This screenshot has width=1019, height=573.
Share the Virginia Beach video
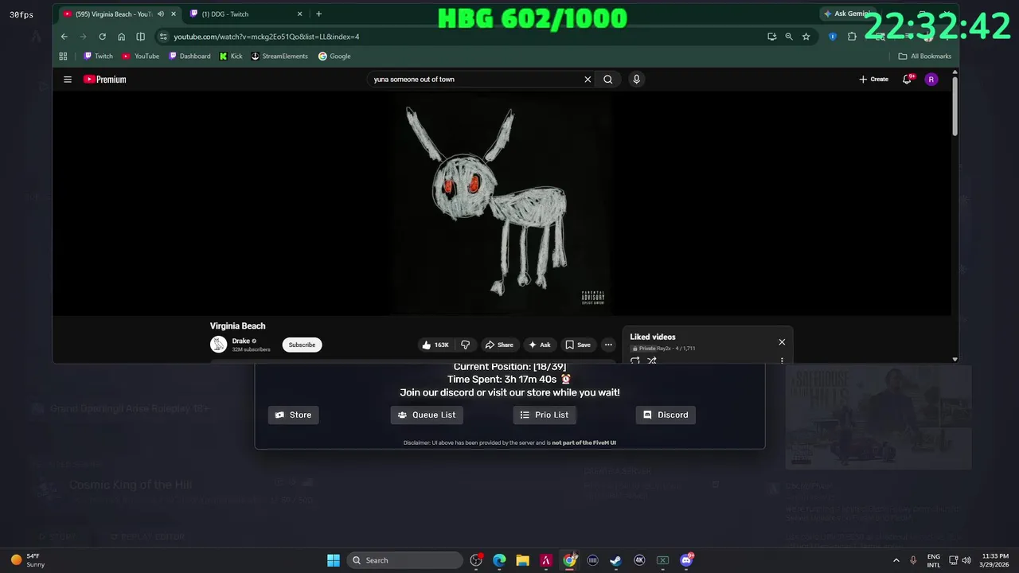pos(499,345)
